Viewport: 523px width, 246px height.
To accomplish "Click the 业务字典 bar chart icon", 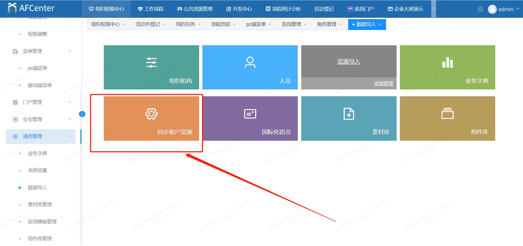I will (x=447, y=62).
